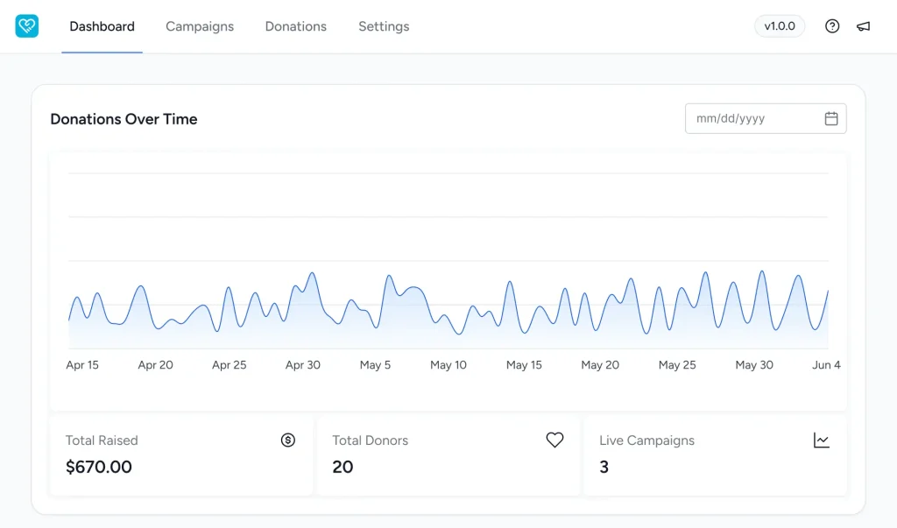Click the v1.0.0 version badge
This screenshot has width=897, height=528.
point(780,26)
